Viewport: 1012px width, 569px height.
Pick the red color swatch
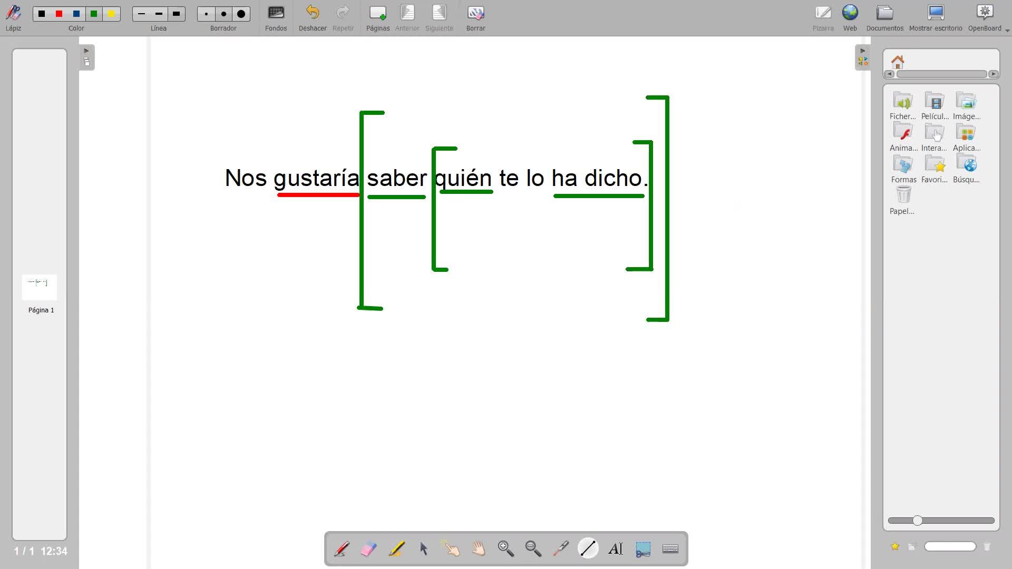(x=59, y=14)
